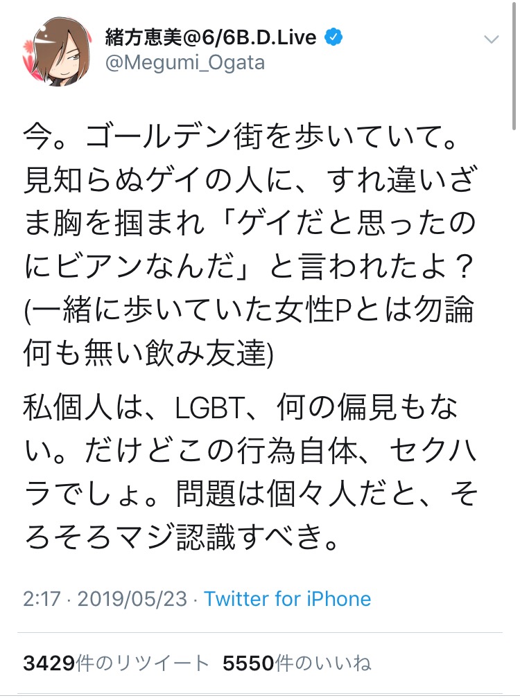
Task: View the 5550件のいいね list
Action: coord(297,663)
